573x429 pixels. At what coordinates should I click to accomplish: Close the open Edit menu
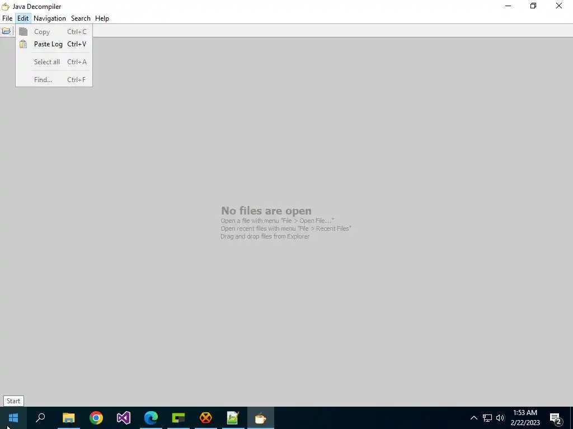[x=23, y=18]
